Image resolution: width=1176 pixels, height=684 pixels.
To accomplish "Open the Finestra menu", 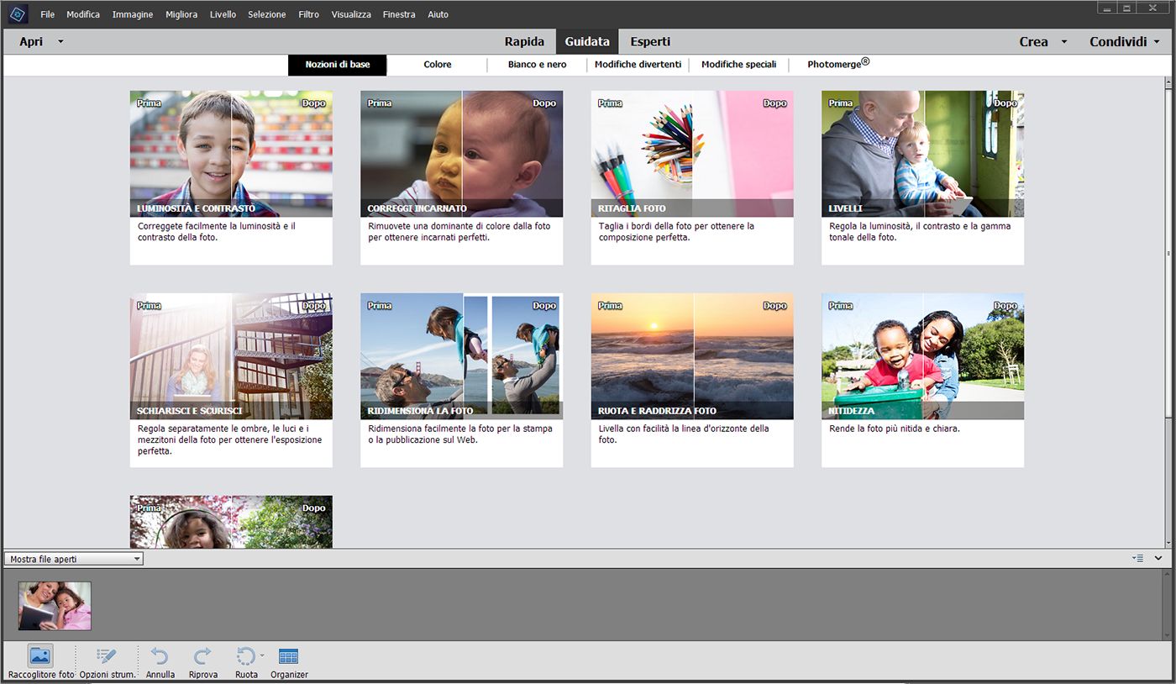I will click(398, 14).
